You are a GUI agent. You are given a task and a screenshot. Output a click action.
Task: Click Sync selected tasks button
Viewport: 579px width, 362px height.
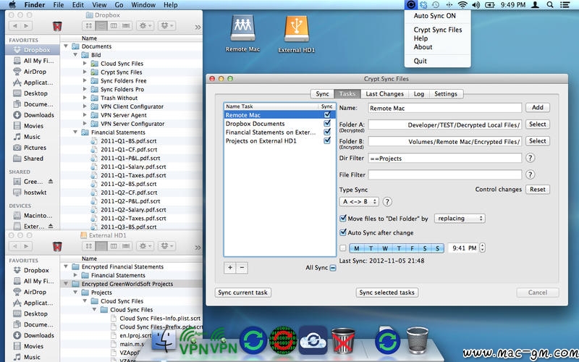387,292
